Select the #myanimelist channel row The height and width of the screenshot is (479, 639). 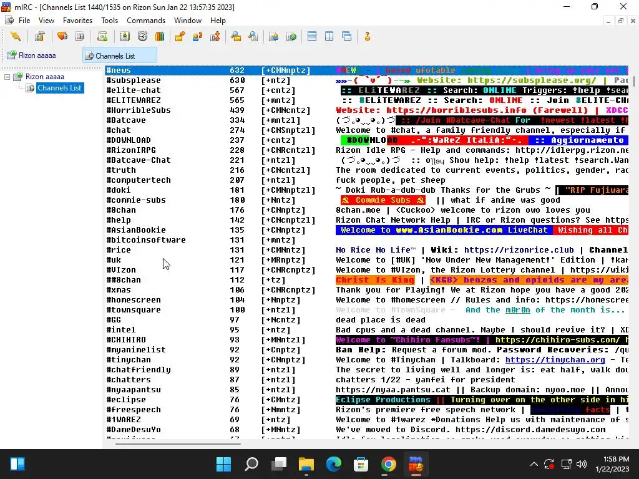coord(366,350)
